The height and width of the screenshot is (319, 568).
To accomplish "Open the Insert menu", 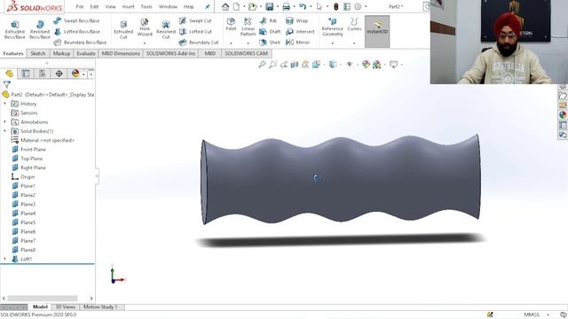I will tap(128, 6).
